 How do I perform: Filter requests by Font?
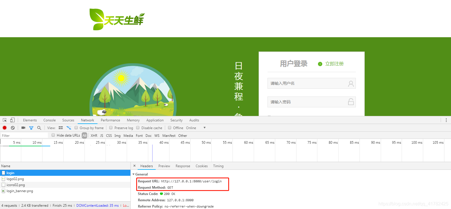click(x=139, y=136)
